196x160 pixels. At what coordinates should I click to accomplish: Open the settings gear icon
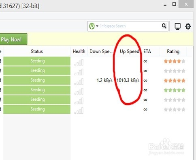coord(188,26)
